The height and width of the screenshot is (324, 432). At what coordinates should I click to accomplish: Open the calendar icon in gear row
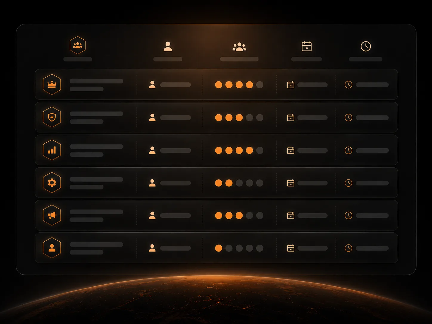tap(291, 183)
